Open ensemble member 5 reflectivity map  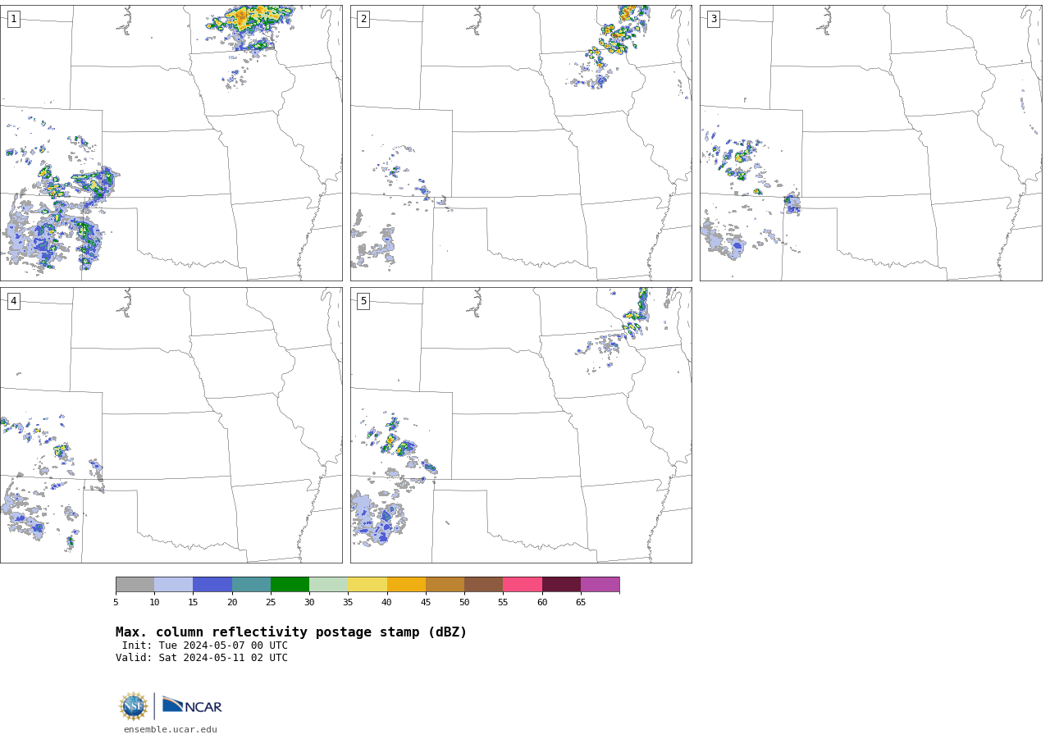521,425
